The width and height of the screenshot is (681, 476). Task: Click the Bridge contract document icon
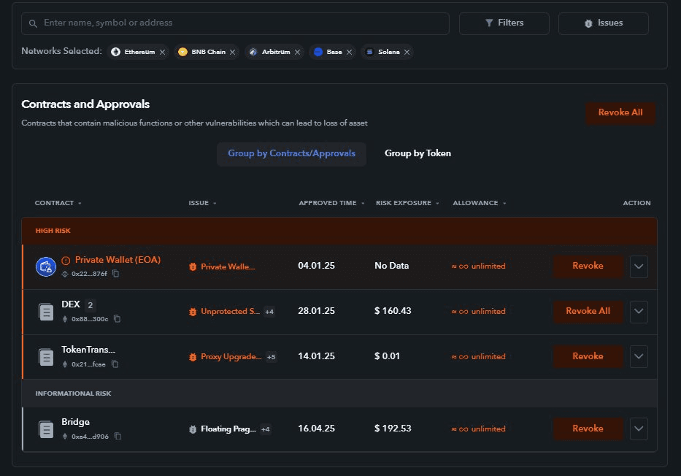(x=46, y=429)
